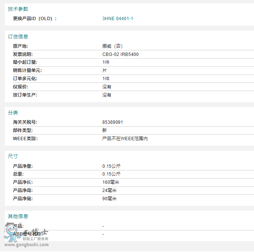Image resolution: width=254 pixels, height=252 pixels.
Task: Click the 更换产品ID (OLD) label
Action: (35, 19)
